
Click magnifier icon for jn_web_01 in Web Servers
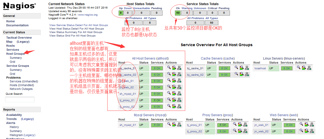tap(301, 125)
